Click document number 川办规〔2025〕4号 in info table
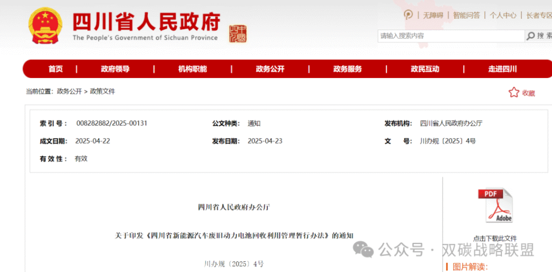Screen dimensions: 552x272 (x=447, y=141)
